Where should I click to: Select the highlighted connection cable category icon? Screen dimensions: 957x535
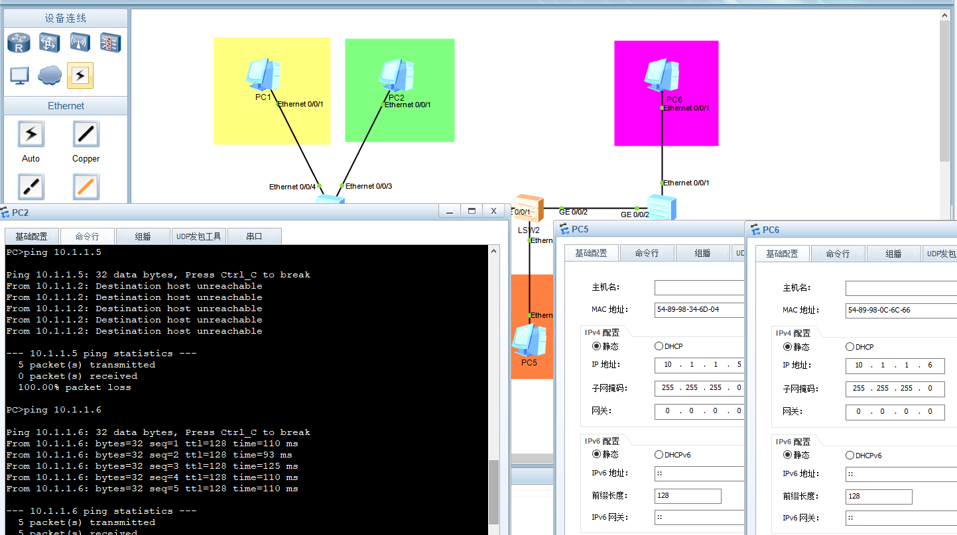(x=80, y=75)
